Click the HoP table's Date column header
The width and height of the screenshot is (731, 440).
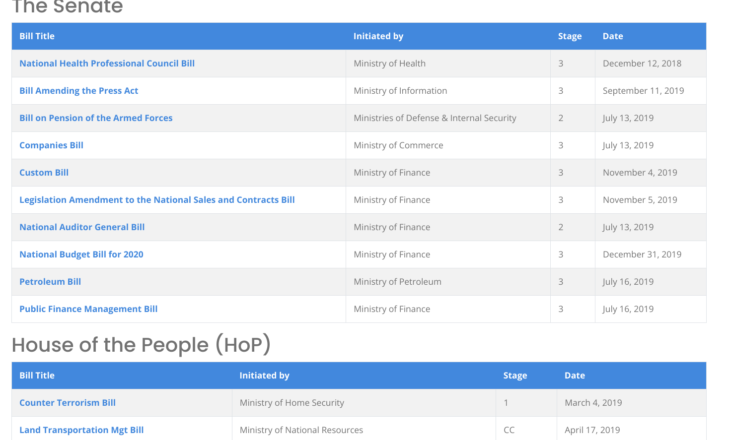pos(575,376)
